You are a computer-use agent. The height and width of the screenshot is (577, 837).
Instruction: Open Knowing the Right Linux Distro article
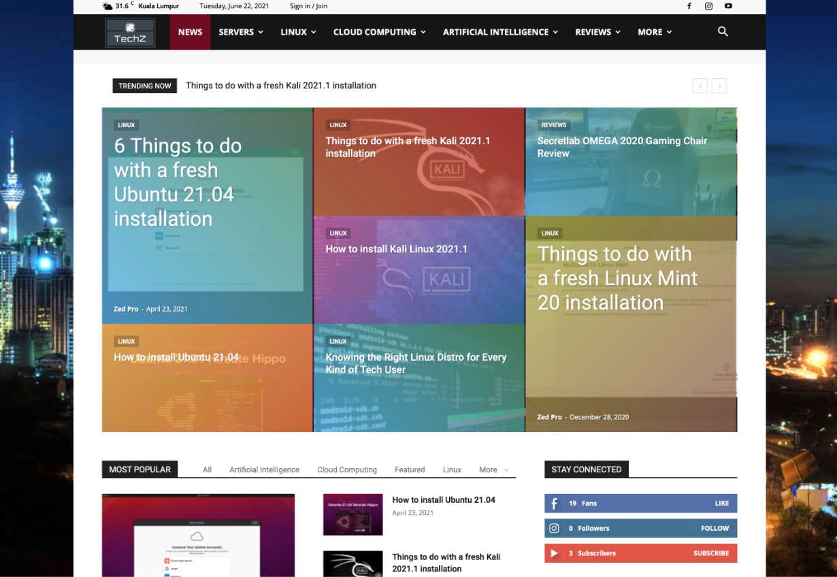click(416, 363)
